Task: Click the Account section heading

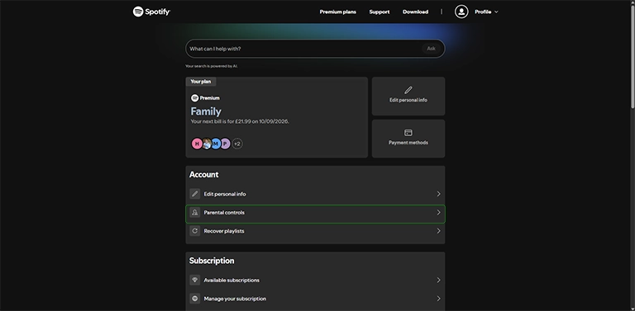Action: [203, 175]
